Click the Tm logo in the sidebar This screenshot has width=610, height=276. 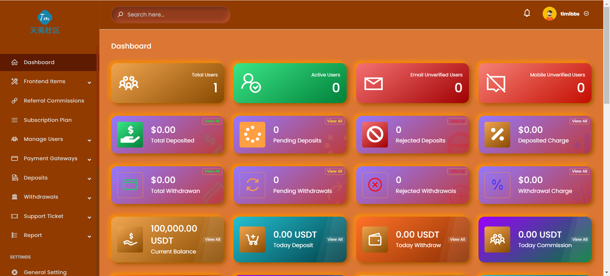click(45, 18)
